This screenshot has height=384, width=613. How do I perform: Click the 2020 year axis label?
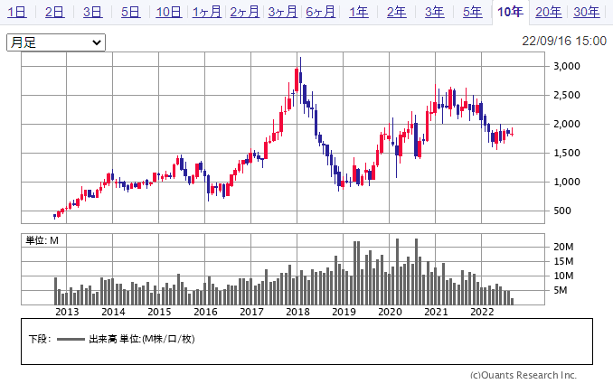(390, 312)
